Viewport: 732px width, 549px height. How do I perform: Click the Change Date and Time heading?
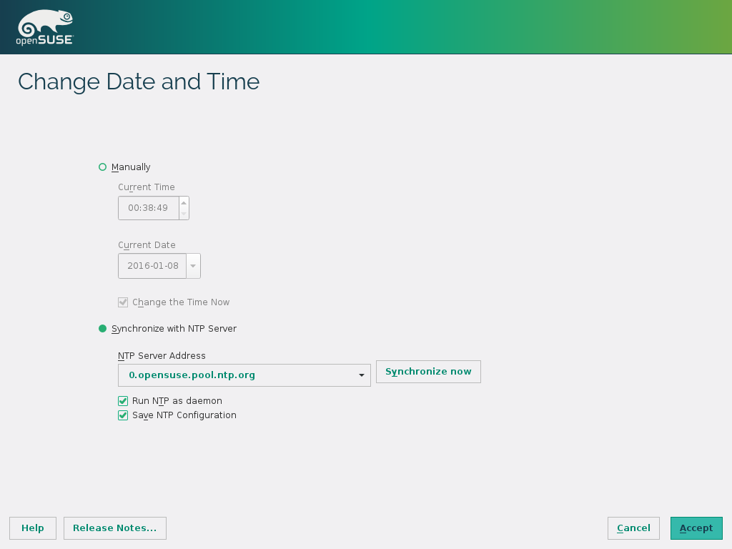139,81
